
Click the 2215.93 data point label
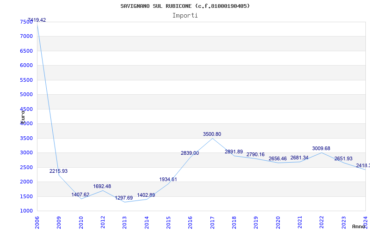59,171
